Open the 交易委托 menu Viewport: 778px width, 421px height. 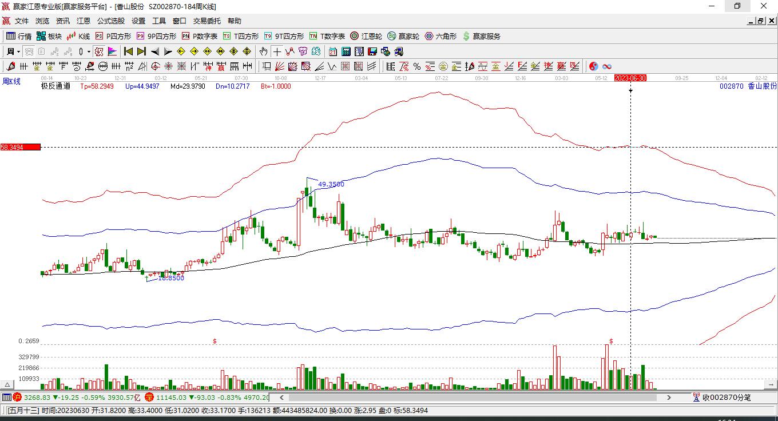point(207,21)
